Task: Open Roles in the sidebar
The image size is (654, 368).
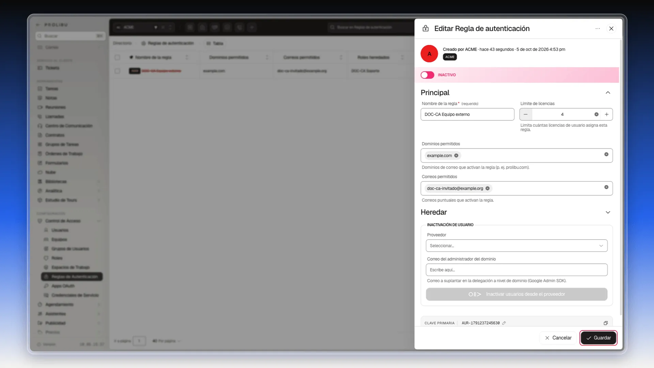Action: (x=57, y=258)
